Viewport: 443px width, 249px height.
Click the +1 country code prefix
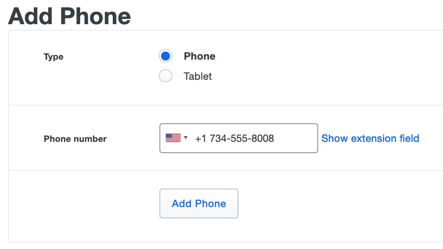pyautogui.click(x=200, y=139)
